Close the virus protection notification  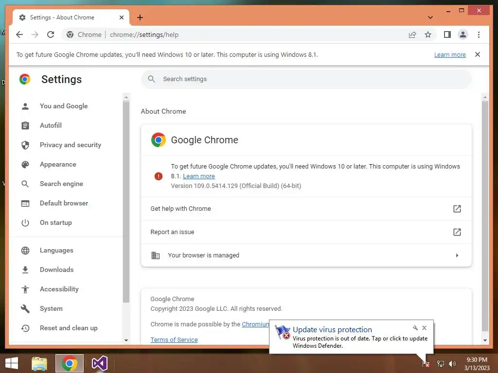424,328
